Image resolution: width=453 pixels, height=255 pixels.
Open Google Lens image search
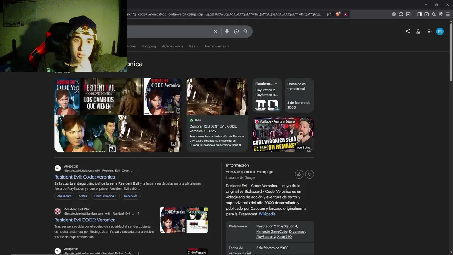pyautogui.click(x=236, y=32)
